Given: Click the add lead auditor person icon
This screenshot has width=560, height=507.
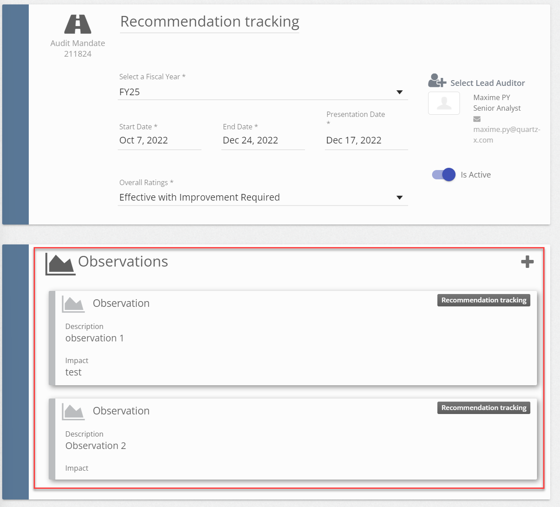Looking at the screenshot, I should [x=436, y=81].
